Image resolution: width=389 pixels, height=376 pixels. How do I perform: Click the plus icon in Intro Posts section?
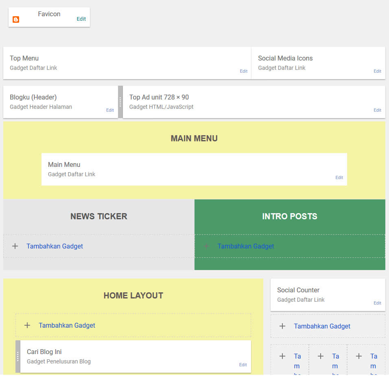(206, 246)
